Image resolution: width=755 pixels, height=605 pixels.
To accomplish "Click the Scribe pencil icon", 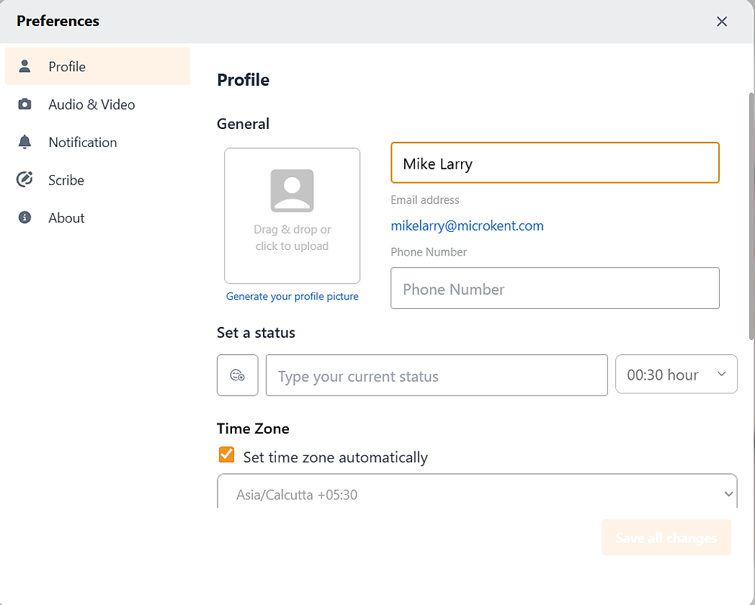I will [x=24, y=179].
